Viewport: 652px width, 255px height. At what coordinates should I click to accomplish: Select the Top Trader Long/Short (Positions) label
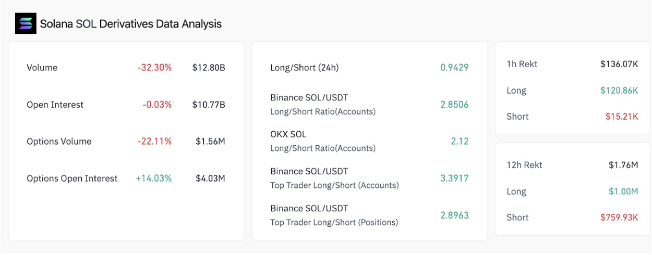[x=334, y=222]
